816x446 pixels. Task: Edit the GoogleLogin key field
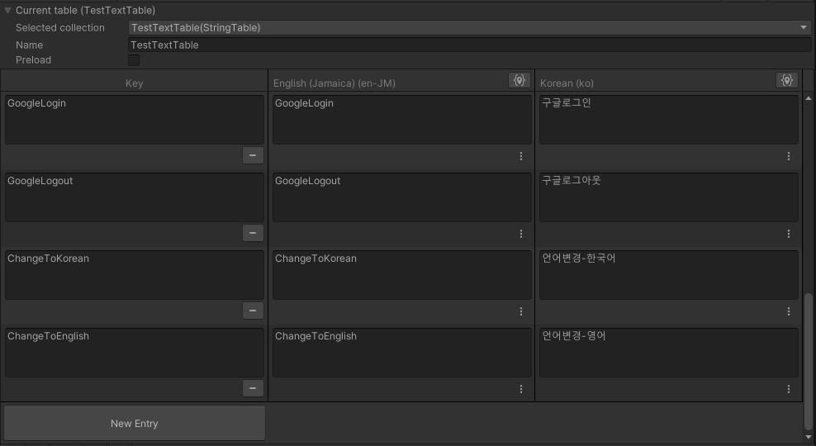[x=135, y=120]
